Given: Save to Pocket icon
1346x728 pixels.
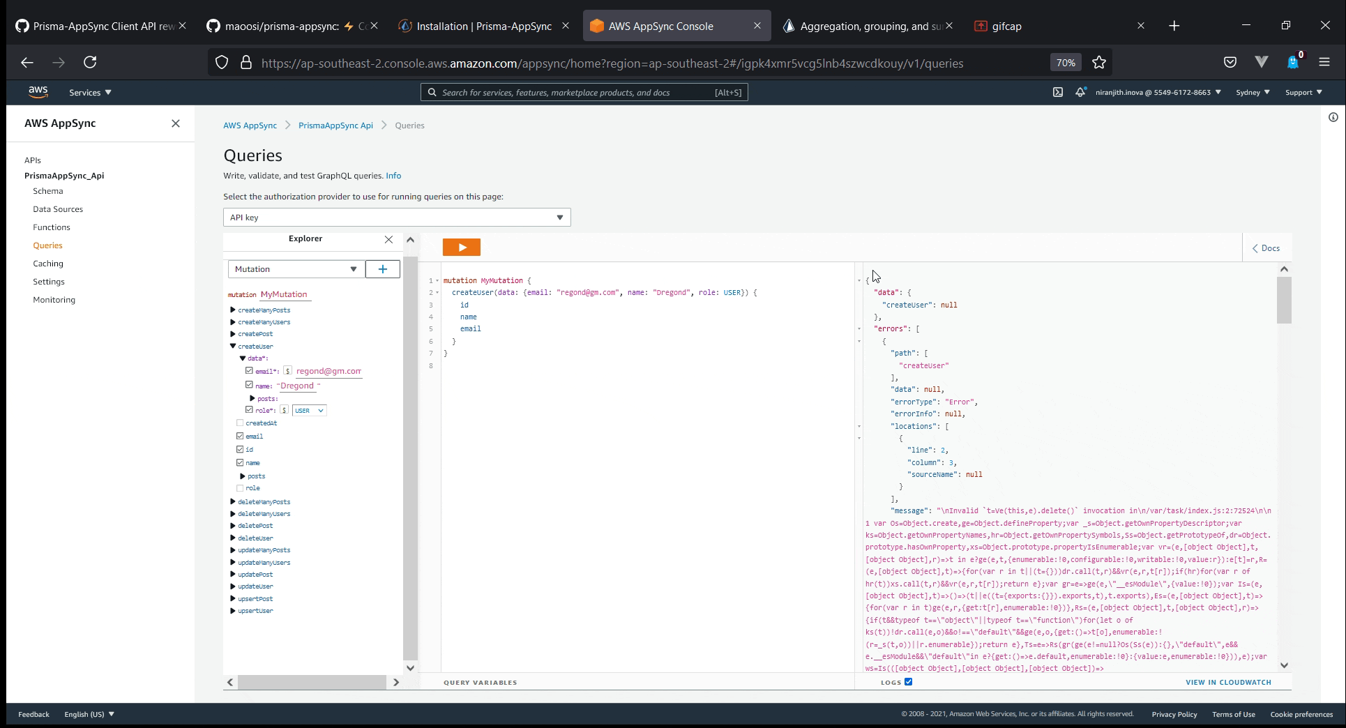Looking at the screenshot, I should pos(1230,63).
